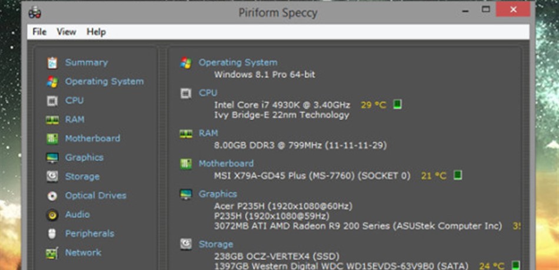Viewport: 559px width, 270px height.
Task: Click the CPU temperature green indicator
Action: (398, 104)
